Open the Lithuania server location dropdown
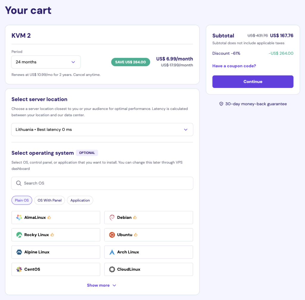The height and width of the screenshot is (300, 305). (102, 130)
